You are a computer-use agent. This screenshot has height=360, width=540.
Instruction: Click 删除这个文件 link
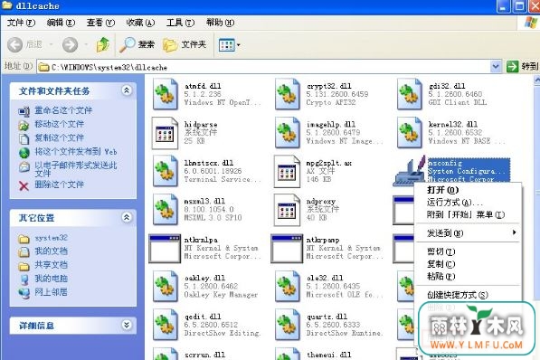tap(59, 185)
